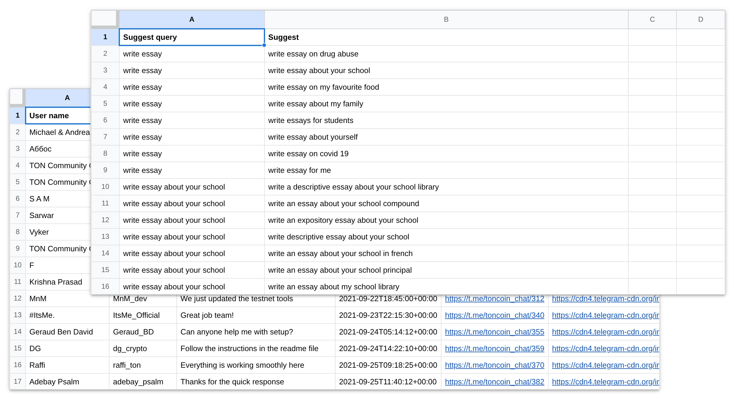The width and height of the screenshot is (733, 398).
Task: Select cell 'write essay for me'
Action: point(446,170)
